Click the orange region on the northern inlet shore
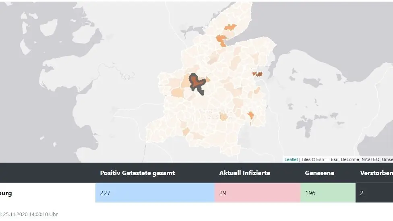Viewport: 393px width, 221px height. pyautogui.click(x=221, y=39)
